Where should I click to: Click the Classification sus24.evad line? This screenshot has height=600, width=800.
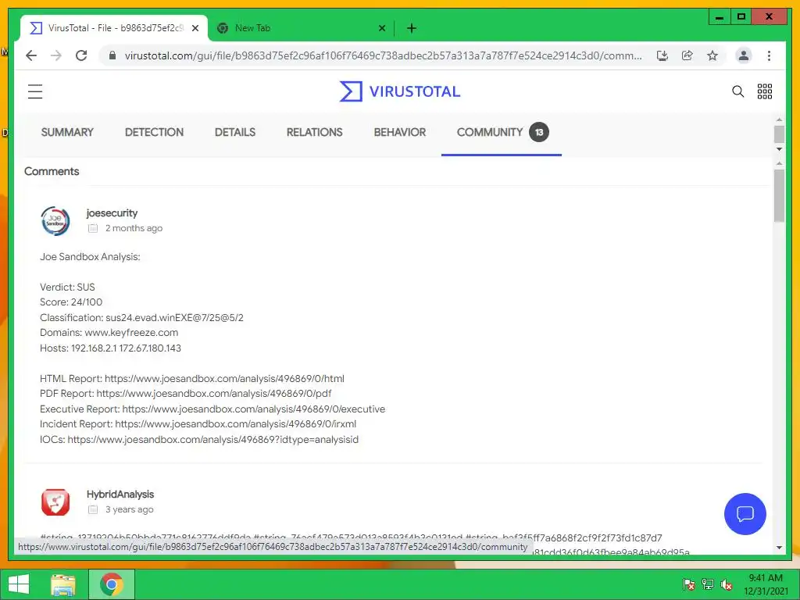[x=142, y=317]
